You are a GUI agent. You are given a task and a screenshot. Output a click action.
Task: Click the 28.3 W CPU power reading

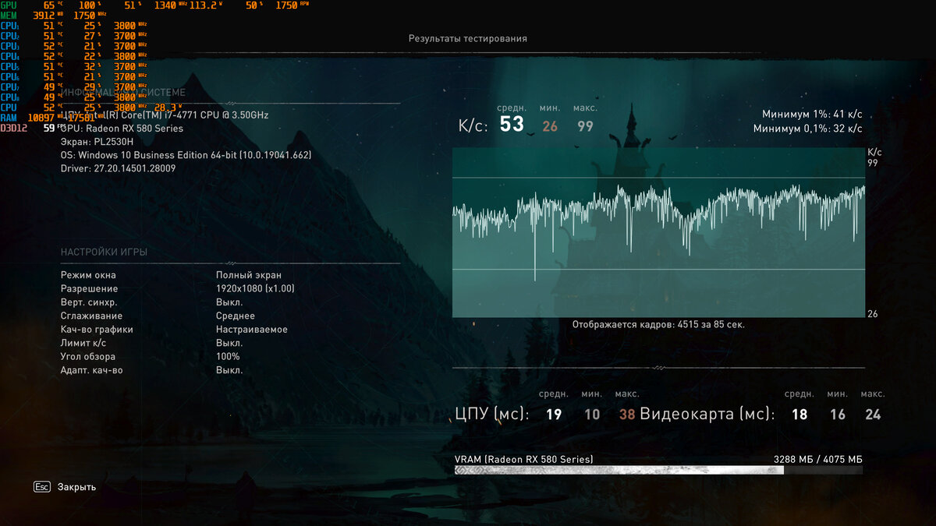pyautogui.click(x=168, y=108)
